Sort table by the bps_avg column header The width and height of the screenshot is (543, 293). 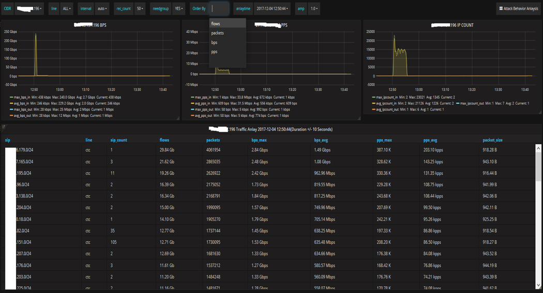pyautogui.click(x=321, y=140)
